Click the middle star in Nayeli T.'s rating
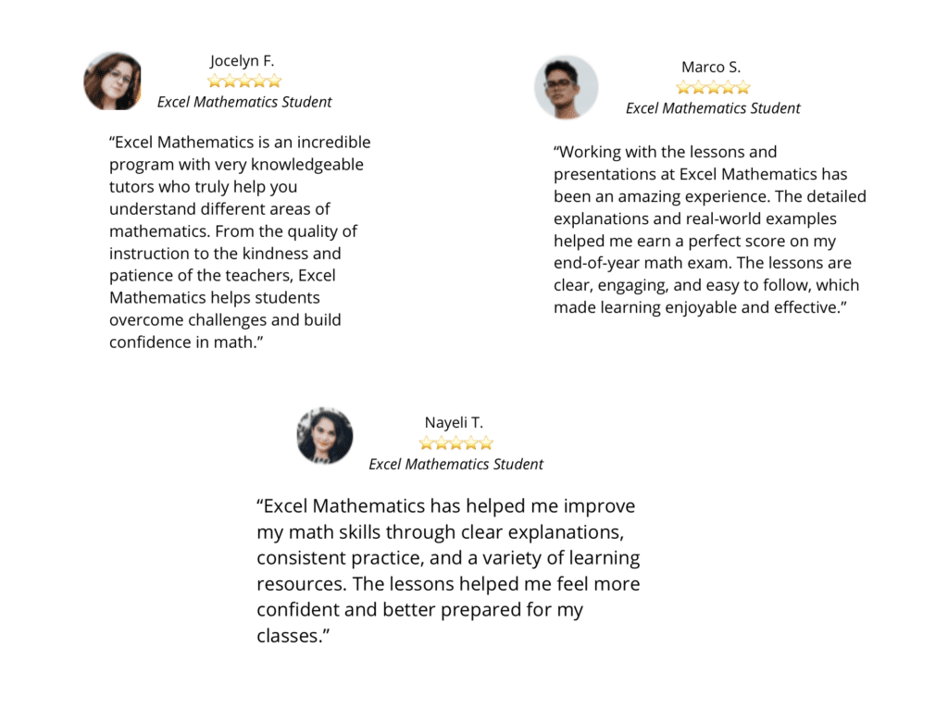Viewport: 948px width, 710px height. (x=456, y=443)
